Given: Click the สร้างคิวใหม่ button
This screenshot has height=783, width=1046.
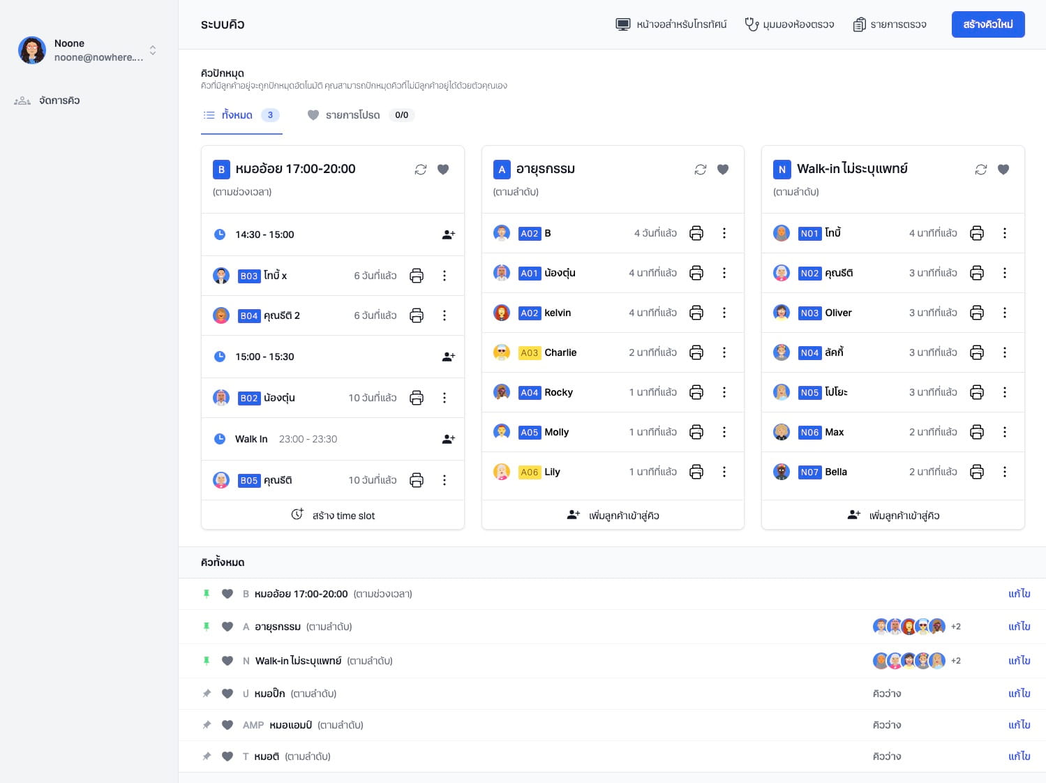Looking at the screenshot, I should click(987, 24).
